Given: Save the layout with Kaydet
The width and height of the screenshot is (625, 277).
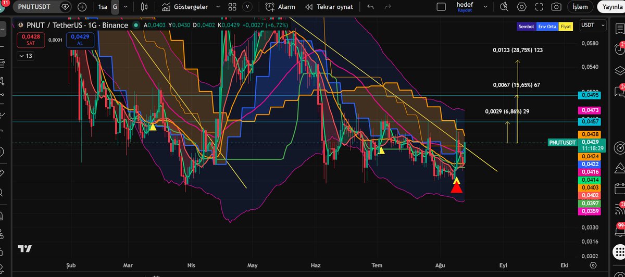Looking at the screenshot, I should (464, 10).
